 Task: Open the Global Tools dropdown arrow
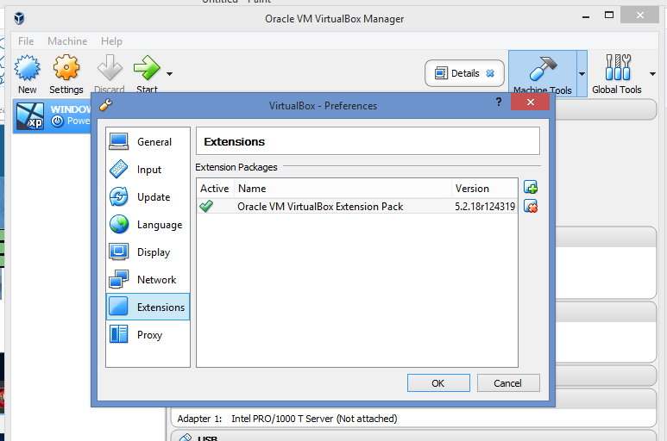pyautogui.click(x=652, y=74)
